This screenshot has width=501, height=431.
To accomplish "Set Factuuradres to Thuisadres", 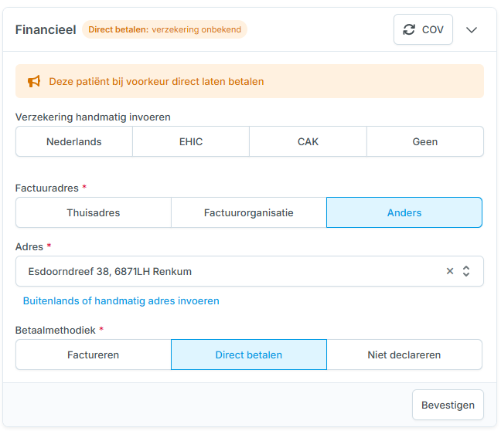I will (94, 212).
